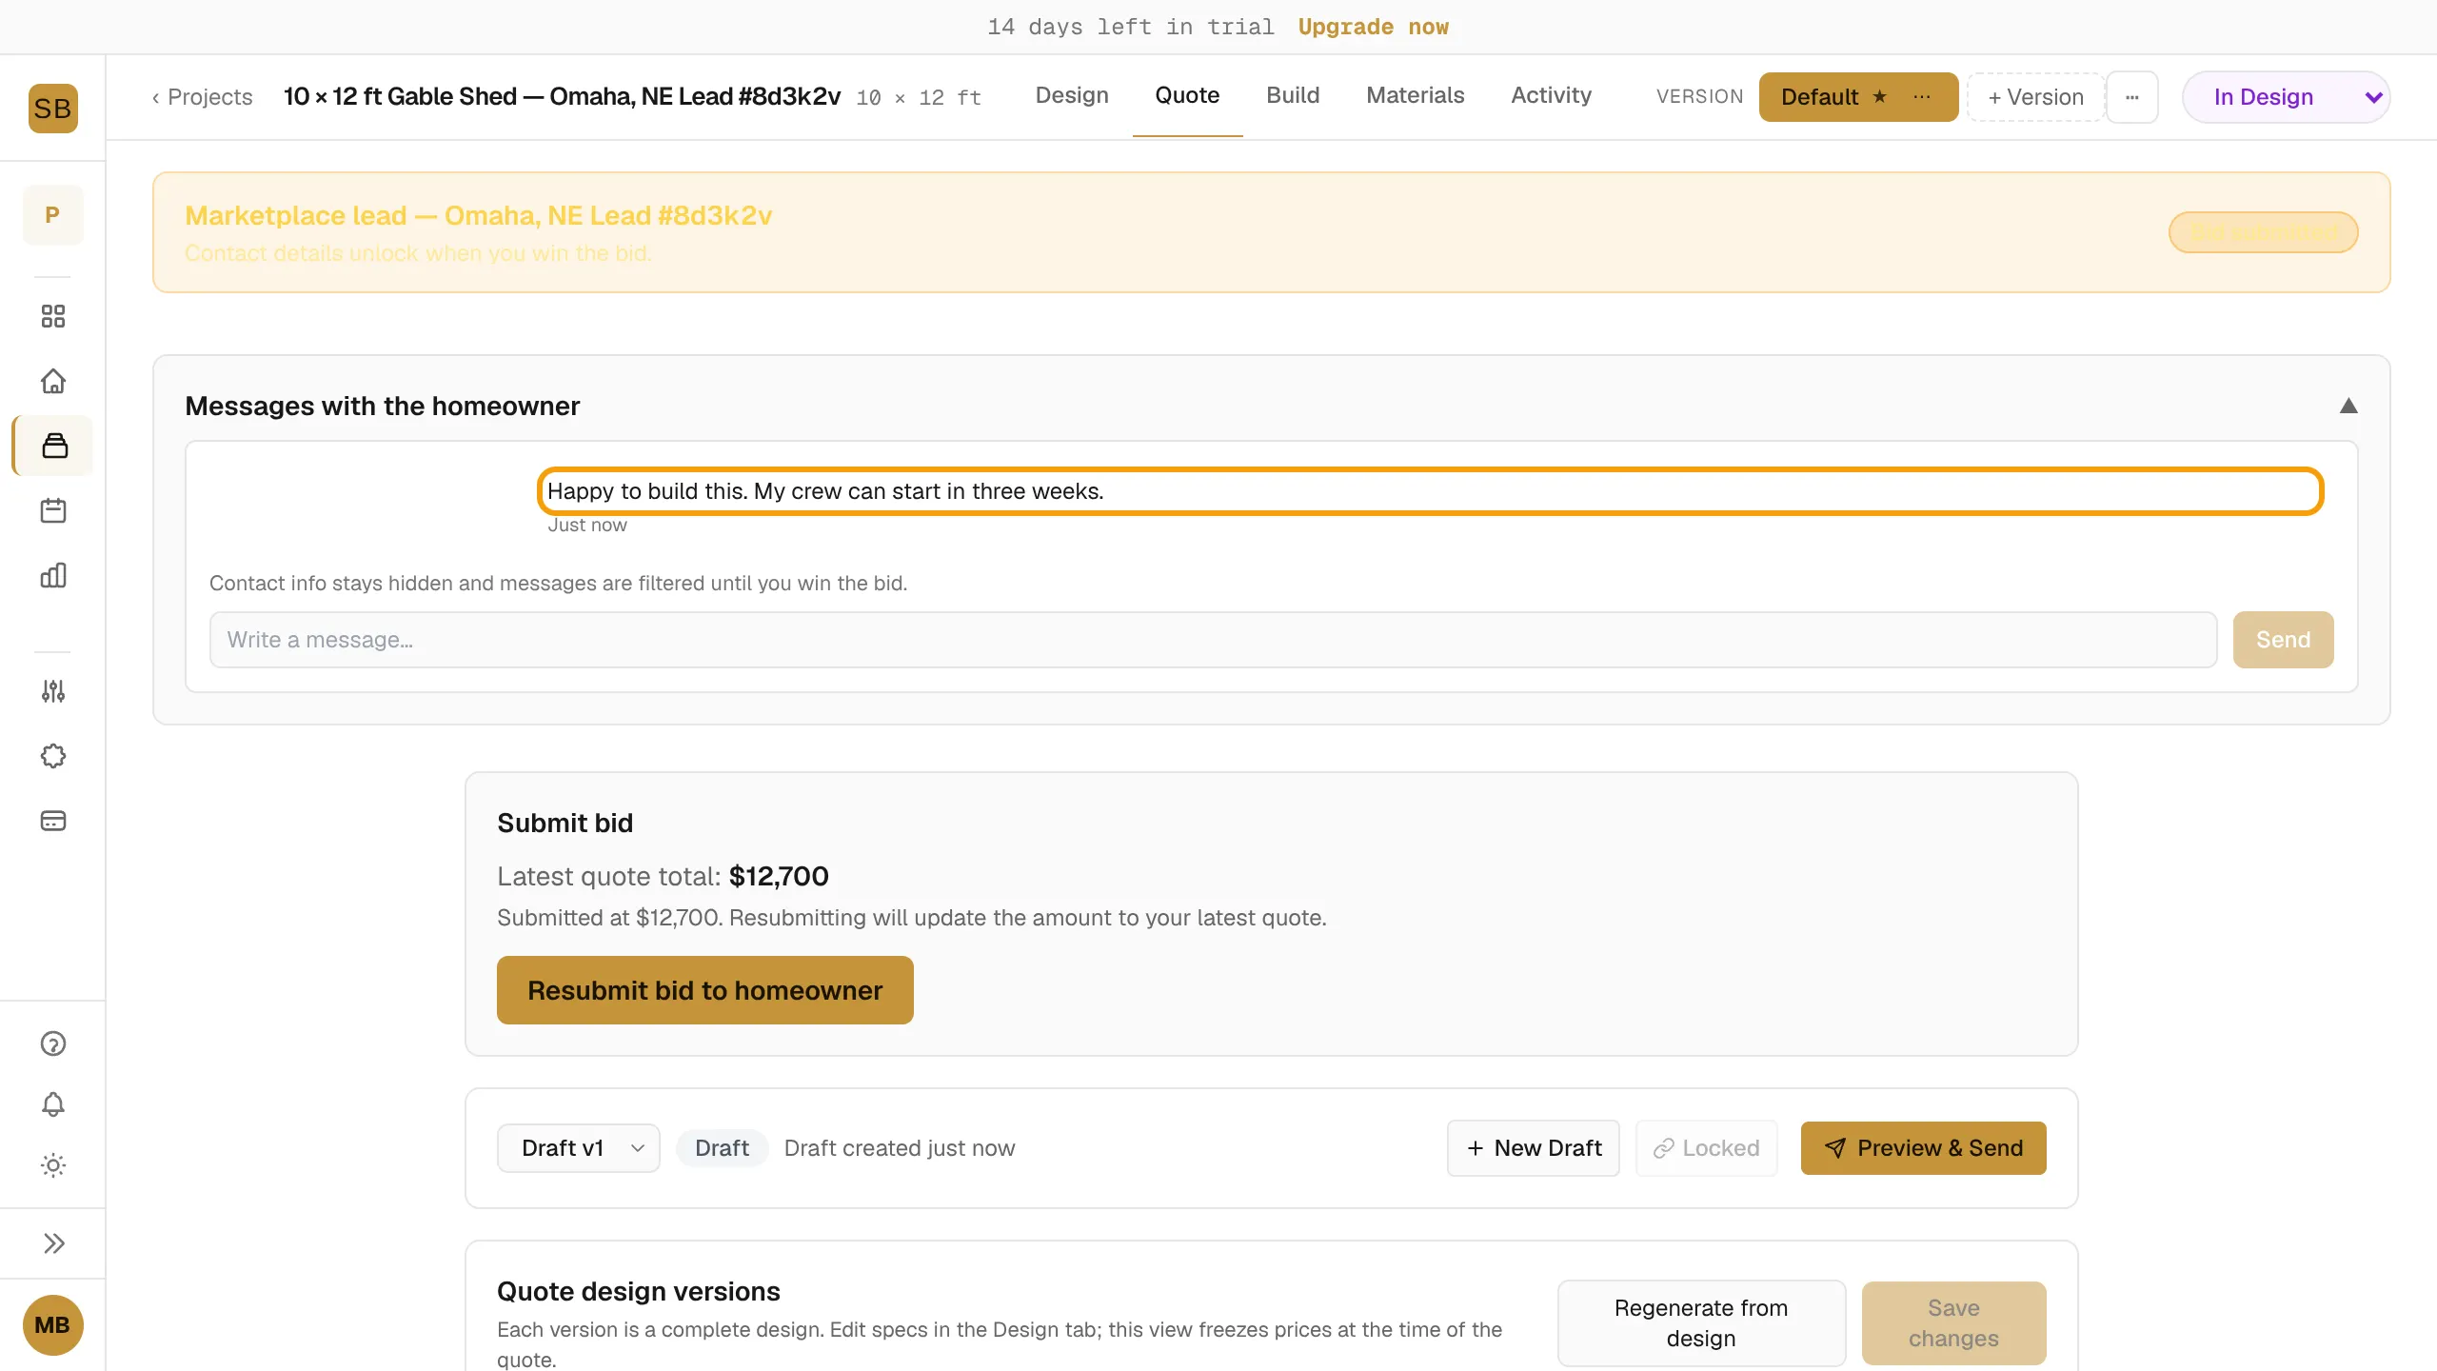Screen dimensions: 2437x1371
Task: Select the 'Happy to build this' message
Action: [x=1431, y=491]
